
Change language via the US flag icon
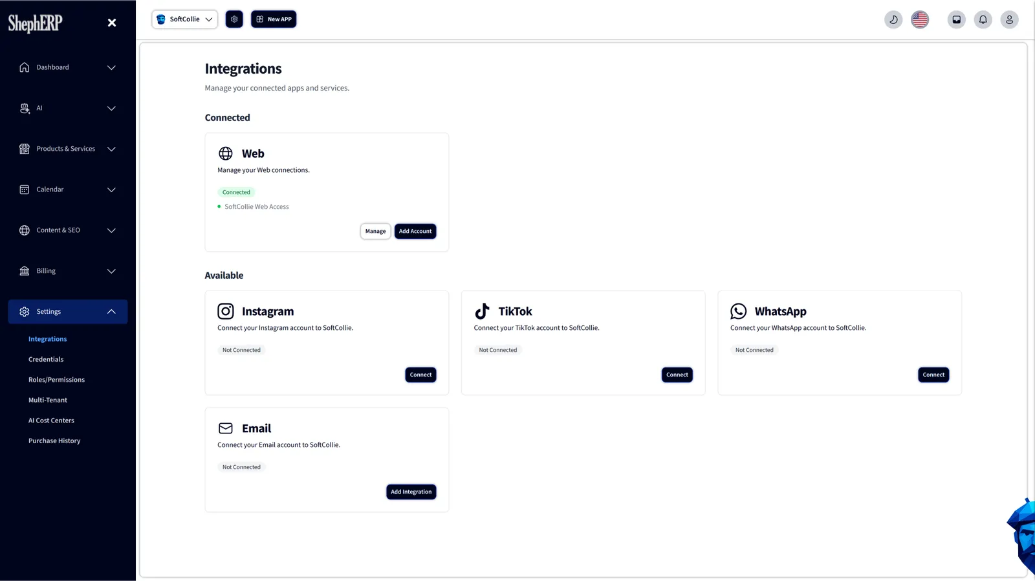point(920,19)
